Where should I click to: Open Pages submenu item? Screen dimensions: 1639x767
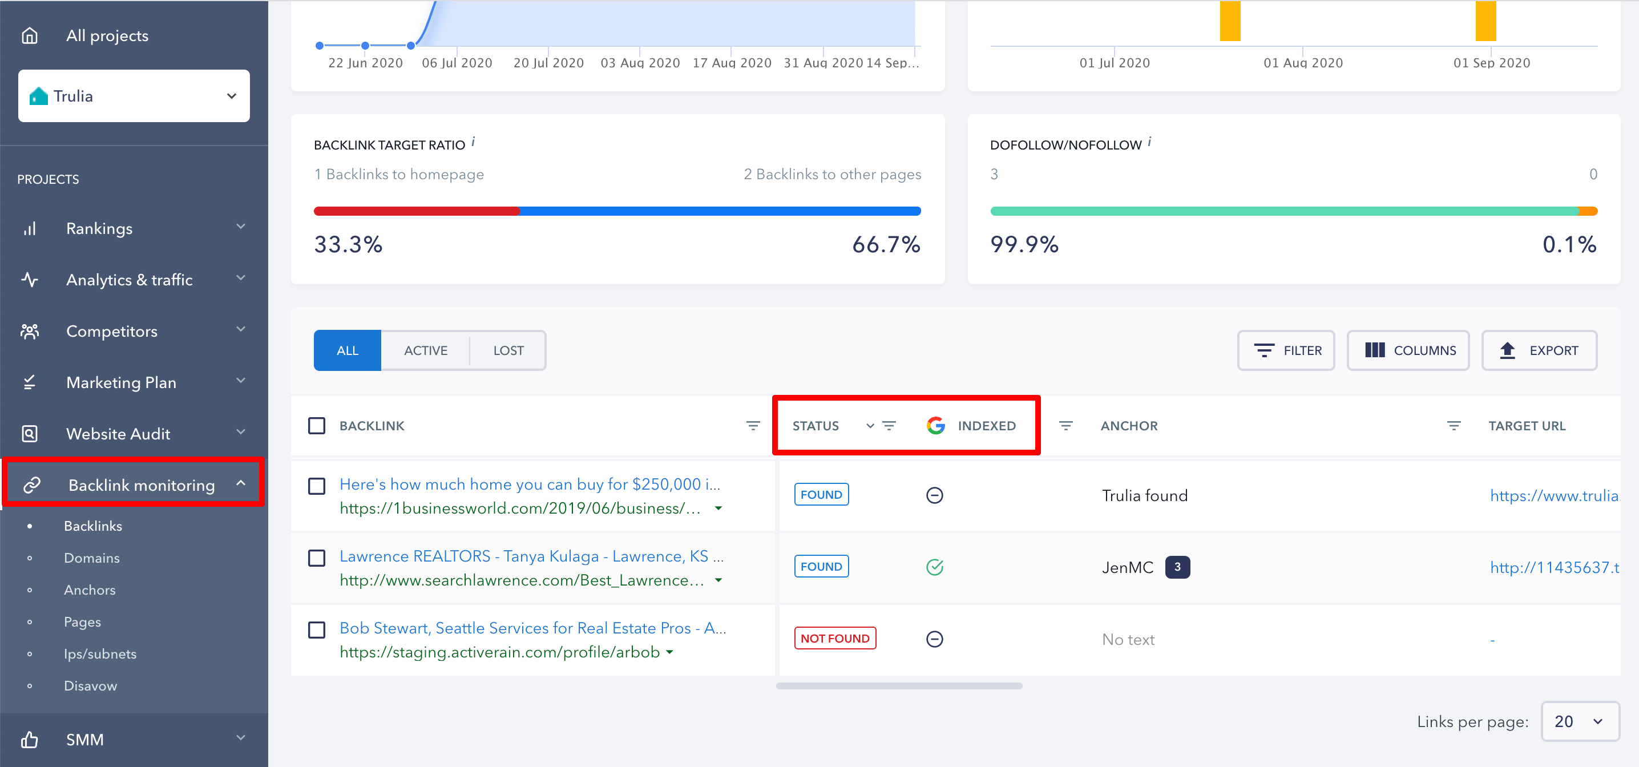tap(82, 623)
